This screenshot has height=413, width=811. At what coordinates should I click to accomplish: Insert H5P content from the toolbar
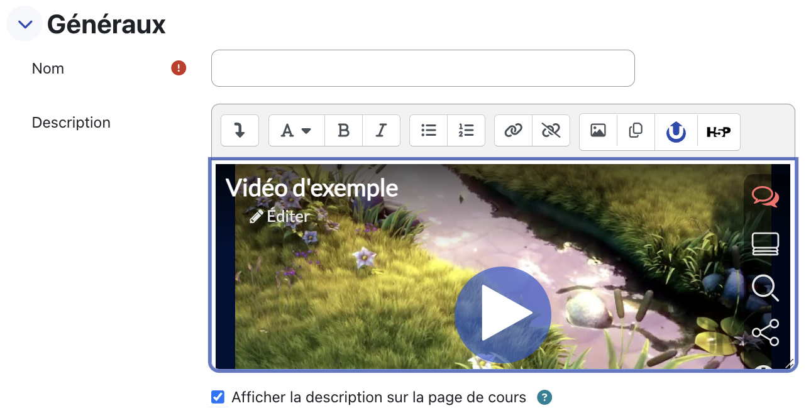(719, 132)
